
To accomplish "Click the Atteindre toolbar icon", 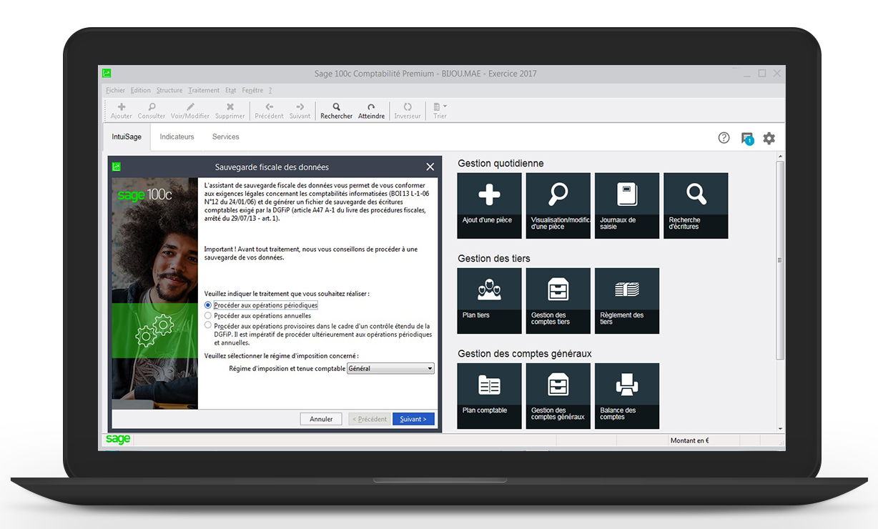I will click(371, 110).
